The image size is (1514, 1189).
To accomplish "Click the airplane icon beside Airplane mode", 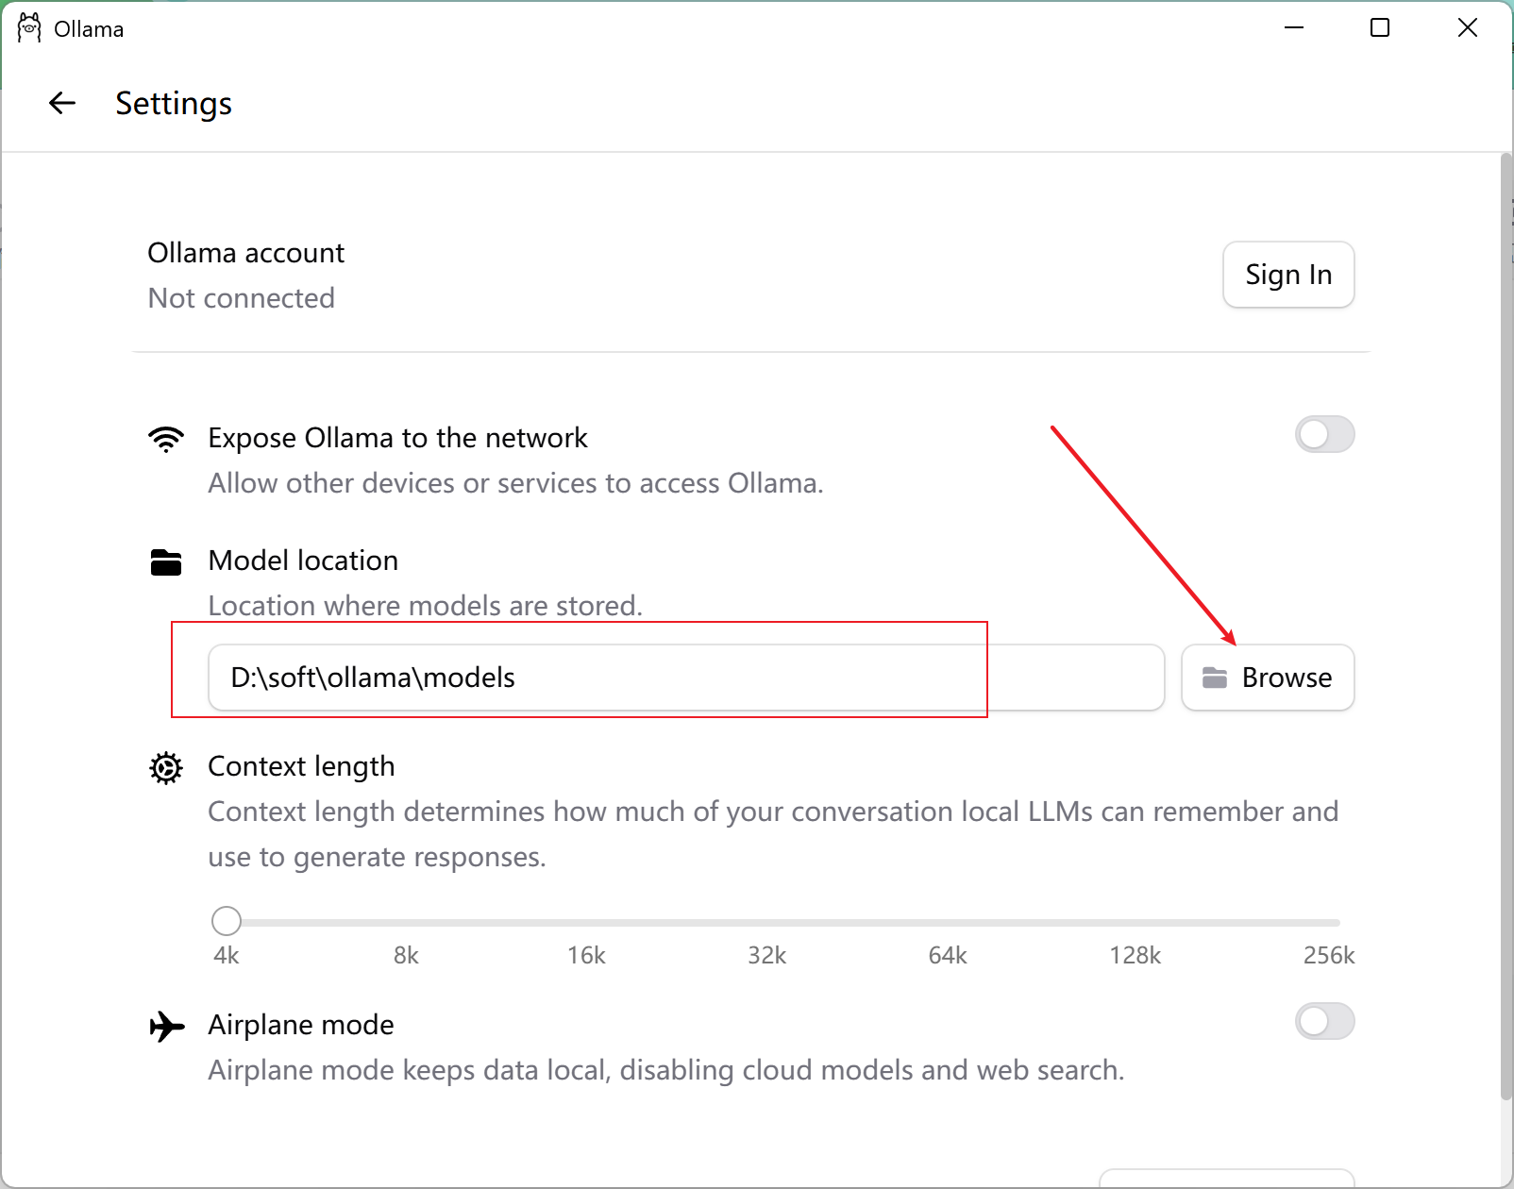I will pyautogui.click(x=167, y=1026).
